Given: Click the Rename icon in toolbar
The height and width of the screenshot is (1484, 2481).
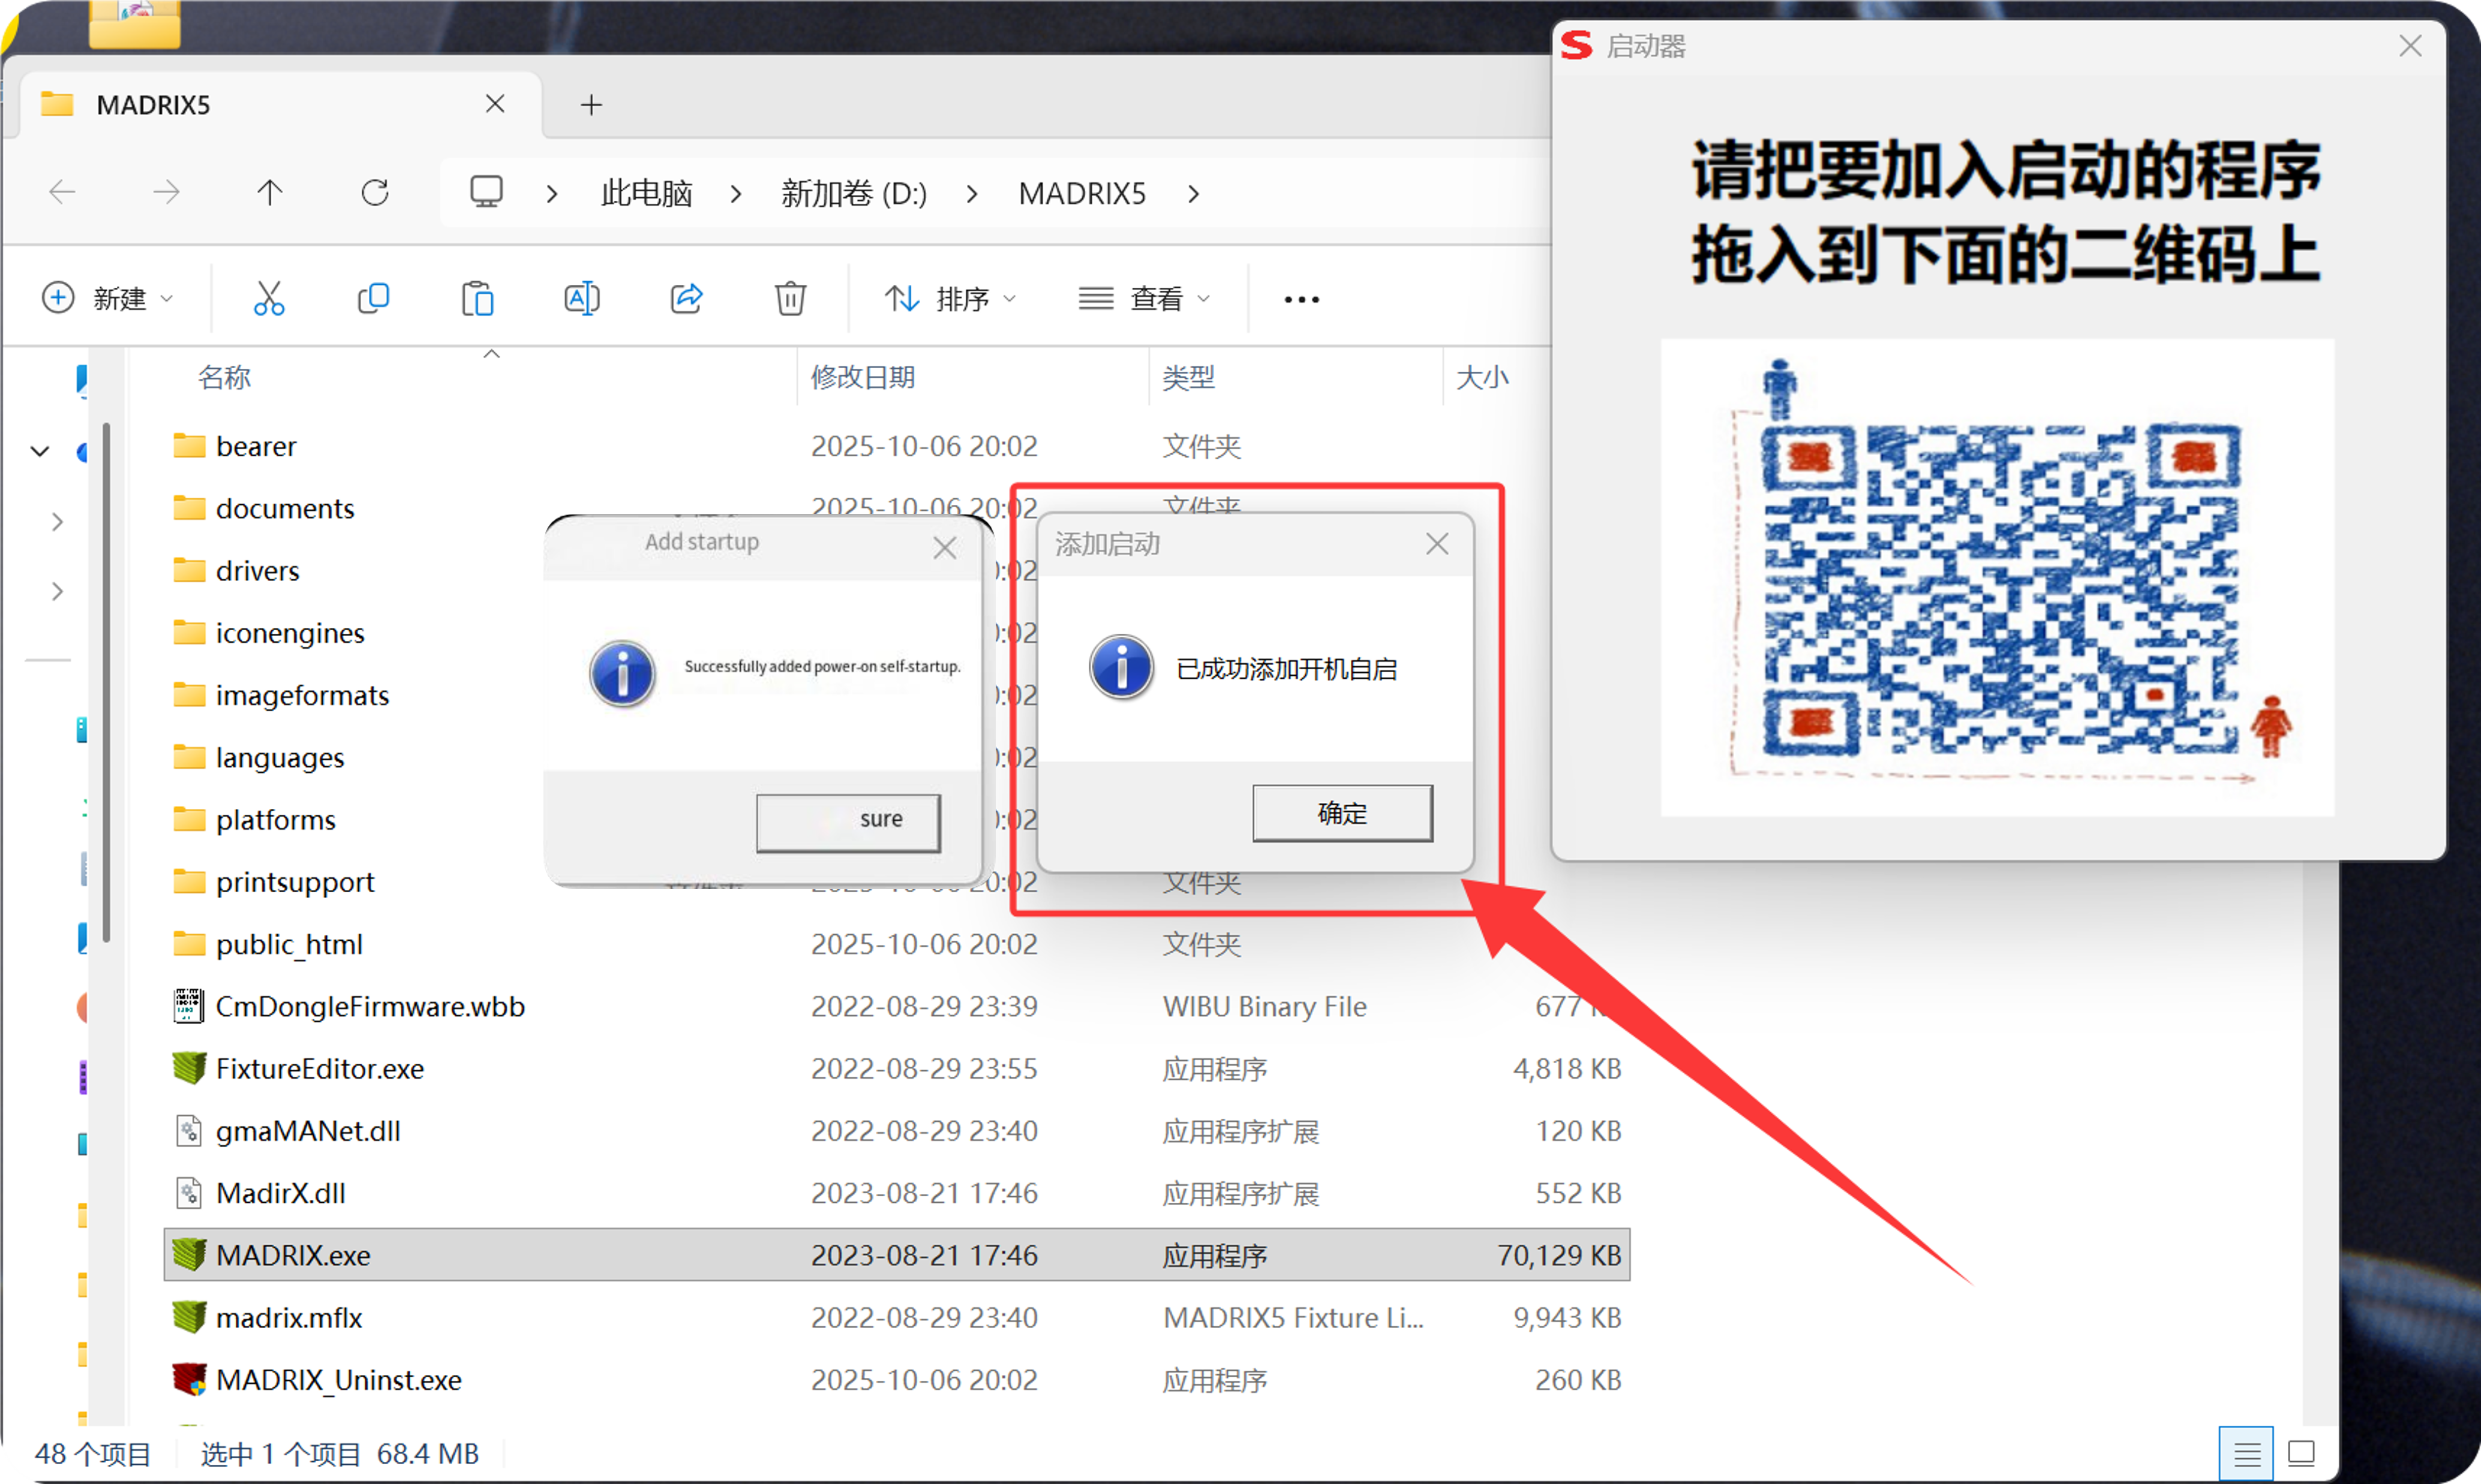Looking at the screenshot, I should (581, 298).
